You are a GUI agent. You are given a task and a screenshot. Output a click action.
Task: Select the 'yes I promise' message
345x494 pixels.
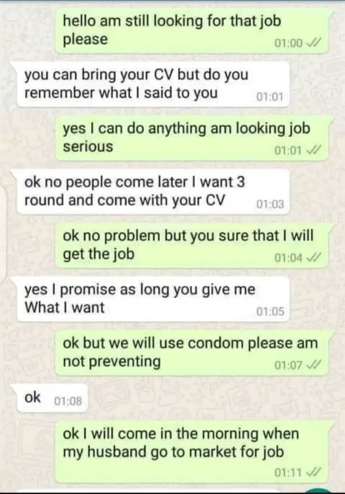click(153, 299)
